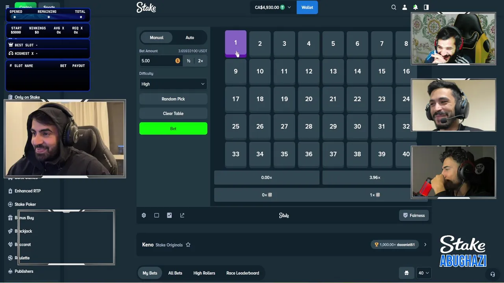Image resolution: width=504 pixels, height=283 pixels.
Task: Open game settings gear icon
Action: click(144, 215)
